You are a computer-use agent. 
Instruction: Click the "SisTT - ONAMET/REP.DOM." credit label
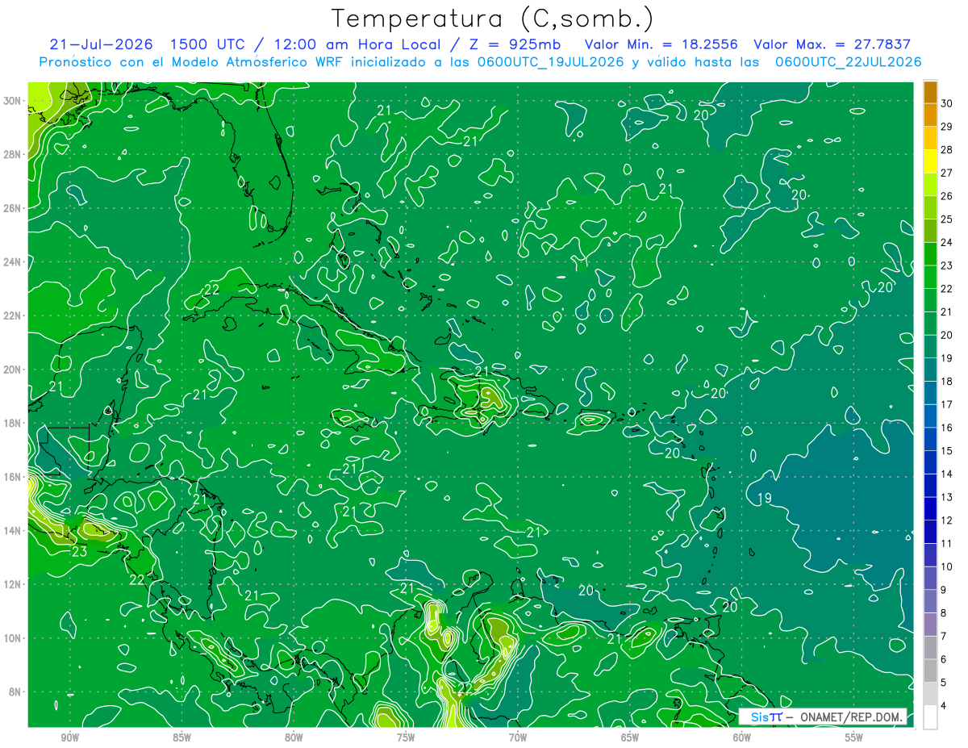(x=823, y=717)
